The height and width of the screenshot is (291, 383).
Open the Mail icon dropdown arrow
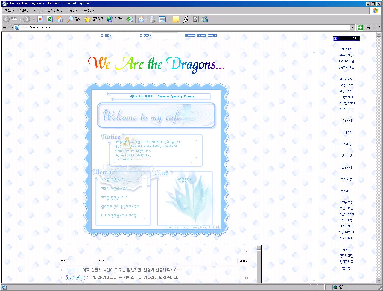146,19
